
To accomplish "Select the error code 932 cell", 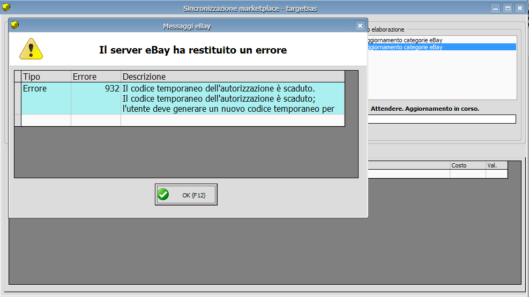I will click(x=96, y=98).
